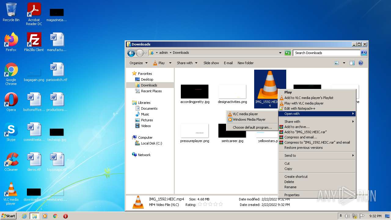Open the Start menu
The width and height of the screenshot is (391, 220).
[8, 216]
